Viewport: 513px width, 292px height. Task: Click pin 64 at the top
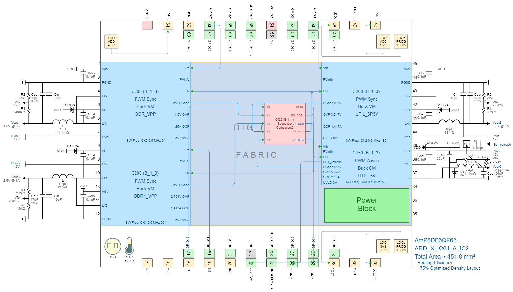168,25
